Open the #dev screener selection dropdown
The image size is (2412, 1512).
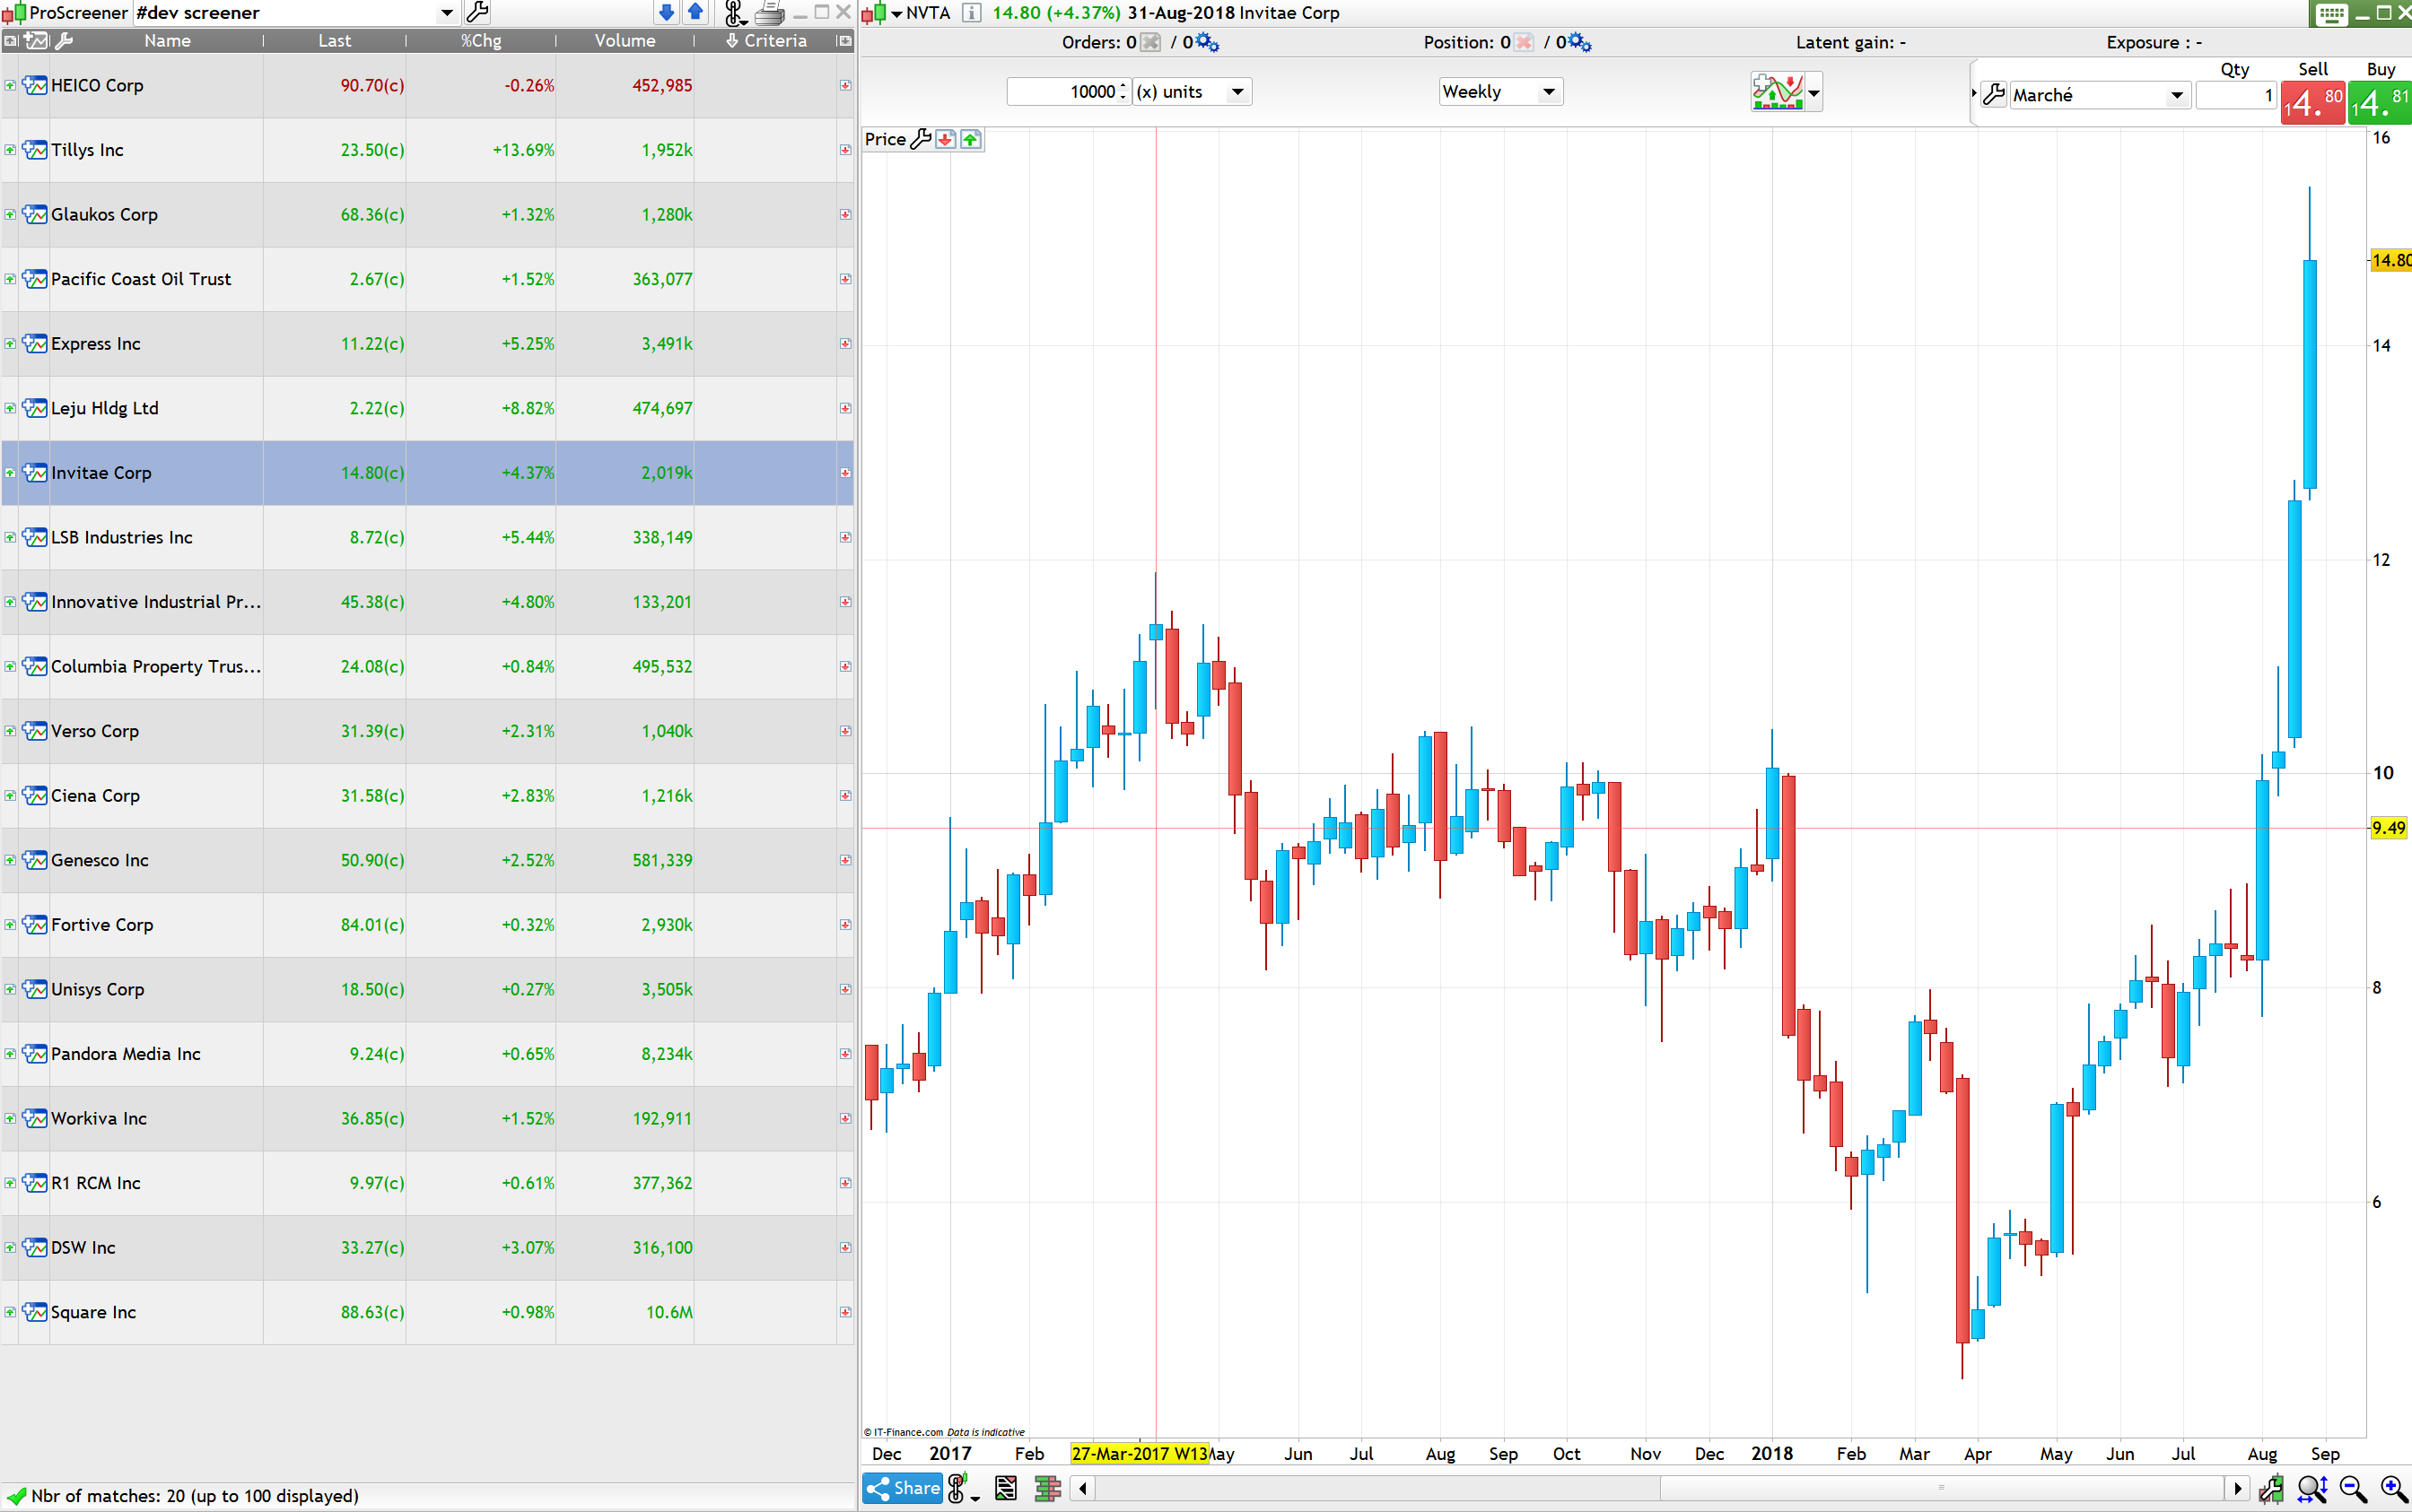446,13
